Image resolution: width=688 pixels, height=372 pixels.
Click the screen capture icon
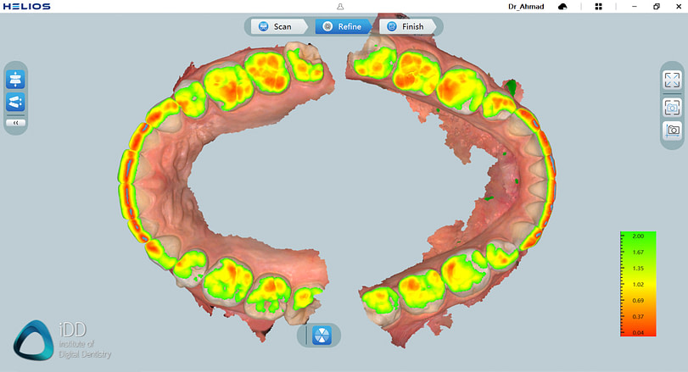672,107
